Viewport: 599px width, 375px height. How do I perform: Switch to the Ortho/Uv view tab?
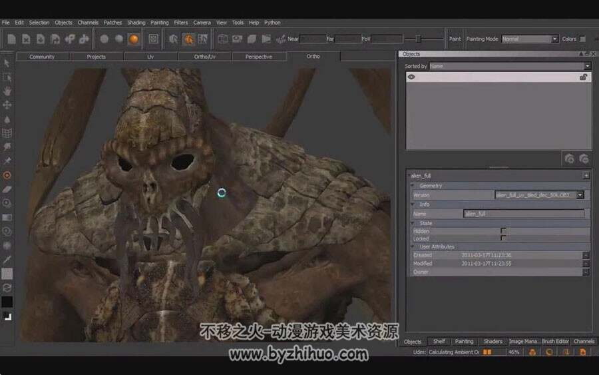pos(204,57)
